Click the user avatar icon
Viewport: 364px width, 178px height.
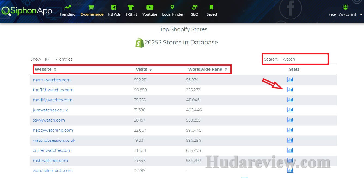pyautogui.click(x=345, y=7)
